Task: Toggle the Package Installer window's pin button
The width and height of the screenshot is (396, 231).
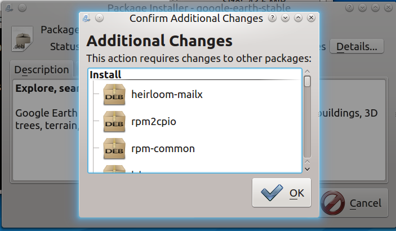Action: (x=21, y=8)
